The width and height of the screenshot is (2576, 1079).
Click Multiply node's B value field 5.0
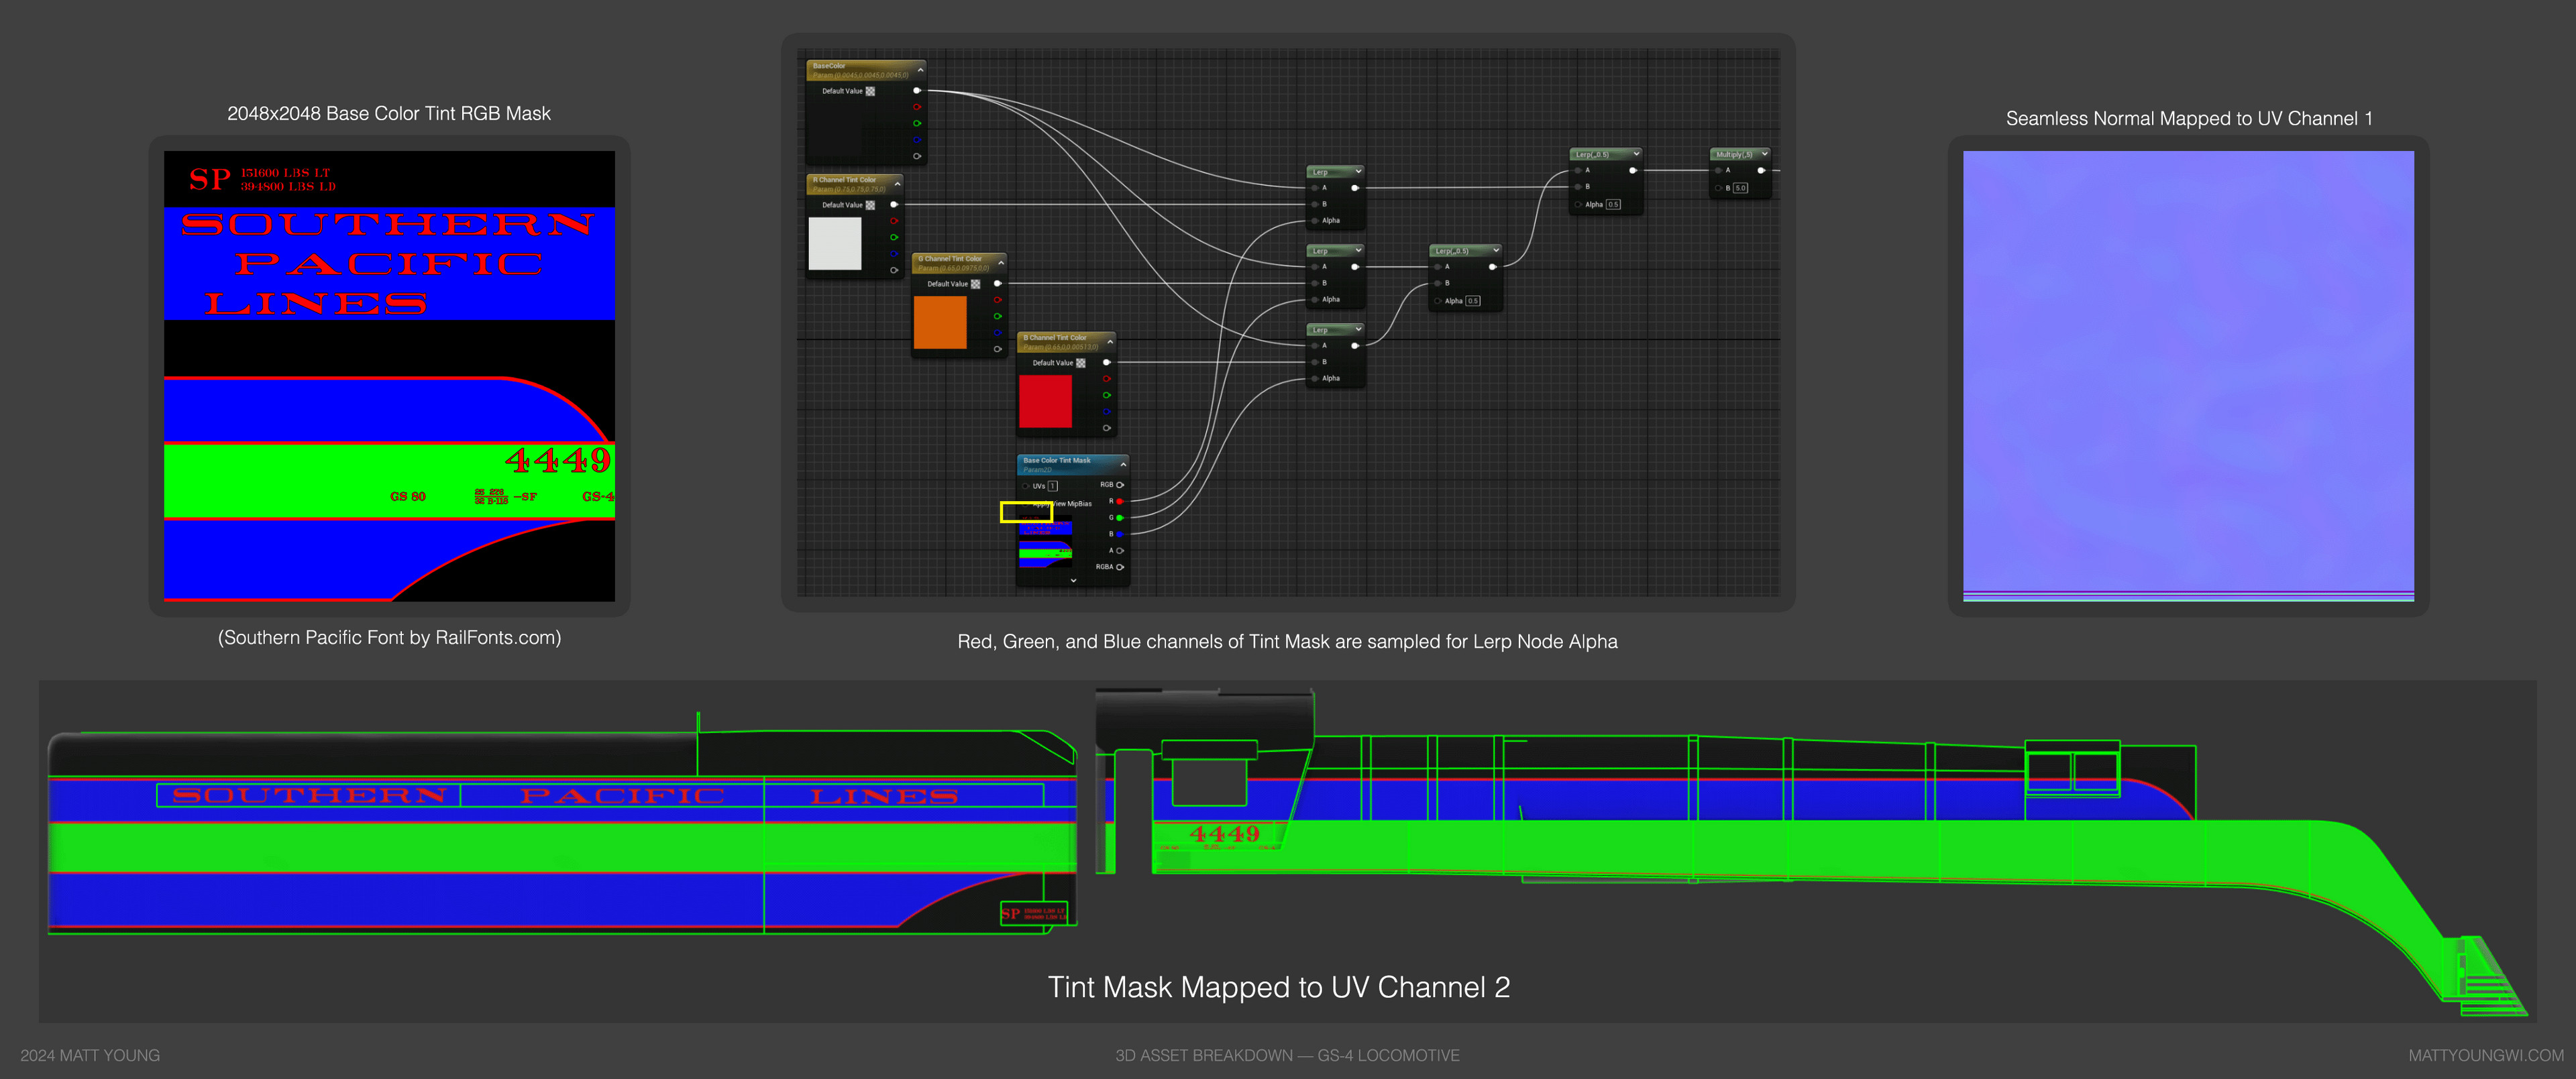1740,188
